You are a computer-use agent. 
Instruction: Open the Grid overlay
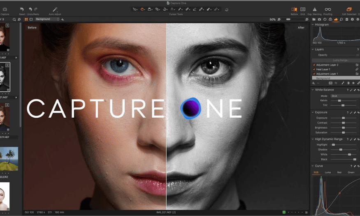[x=303, y=9]
